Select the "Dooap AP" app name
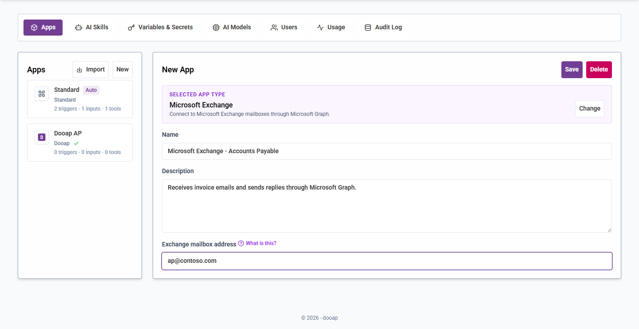This screenshot has width=639, height=329. coord(68,133)
